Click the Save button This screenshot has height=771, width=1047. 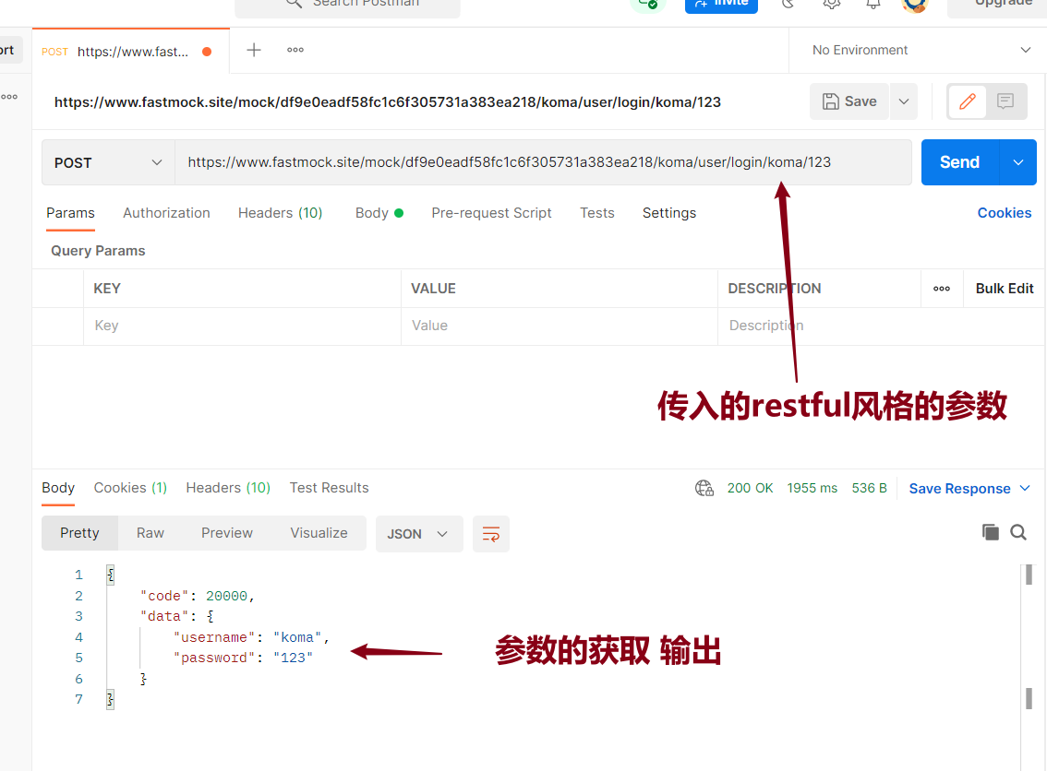tap(849, 101)
